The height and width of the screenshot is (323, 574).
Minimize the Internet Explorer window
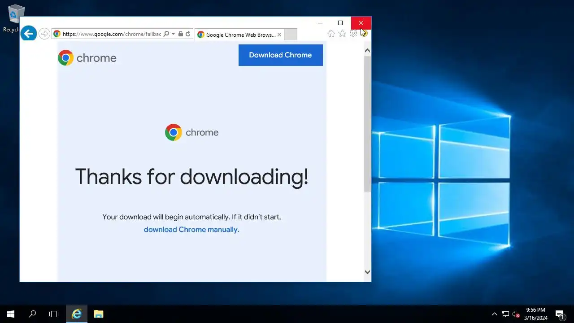320,23
